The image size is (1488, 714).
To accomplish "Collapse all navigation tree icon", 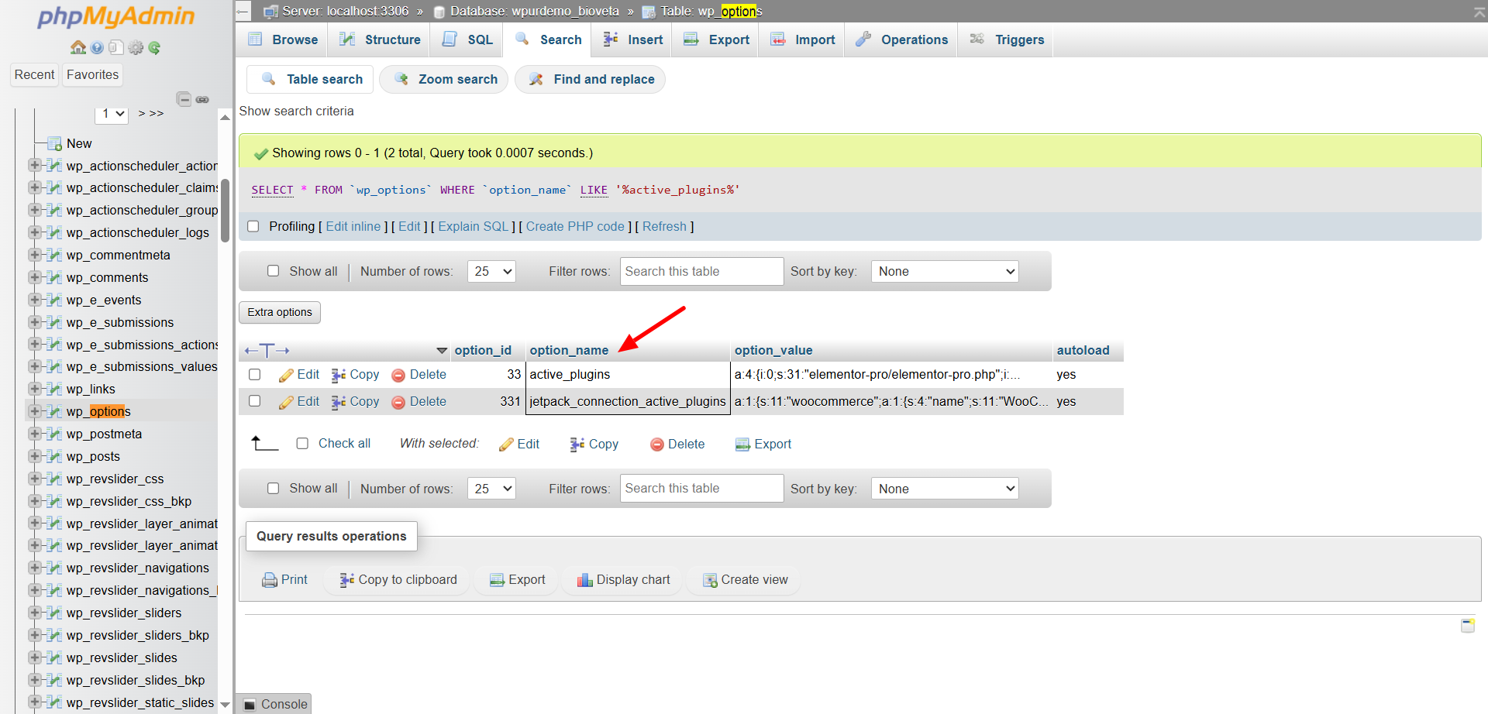I will (x=184, y=99).
